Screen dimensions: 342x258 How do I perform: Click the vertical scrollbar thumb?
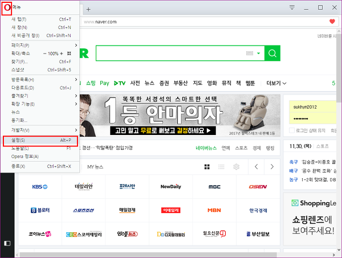point(339,68)
